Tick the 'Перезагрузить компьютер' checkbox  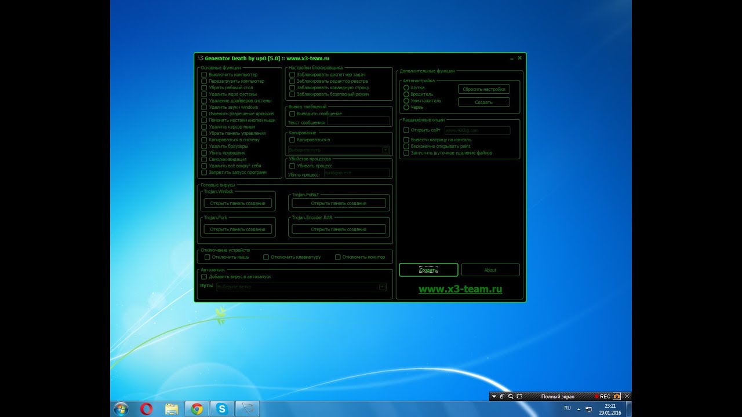(204, 81)
